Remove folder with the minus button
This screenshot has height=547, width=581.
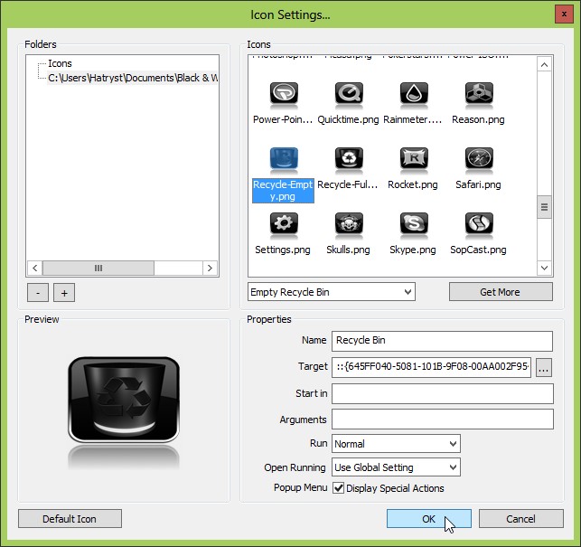(38, 293)
